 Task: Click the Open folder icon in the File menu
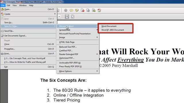tap(2, 9)
